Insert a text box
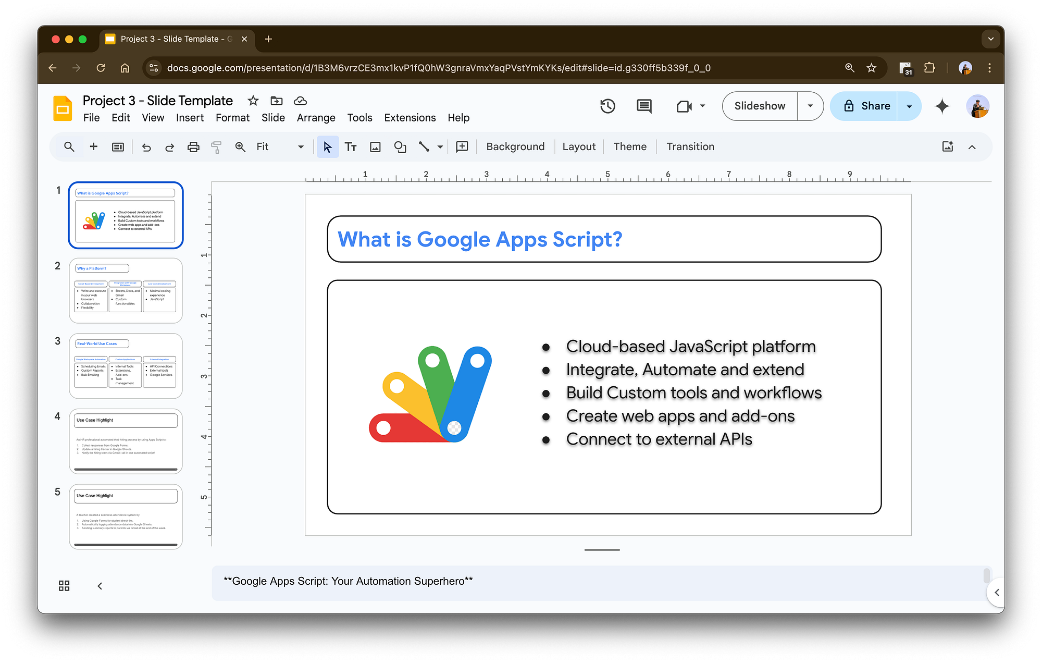 tap(351, 146)
